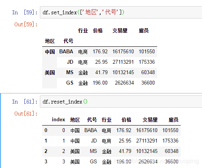Select the In [61] prompt label

(25, 102)
